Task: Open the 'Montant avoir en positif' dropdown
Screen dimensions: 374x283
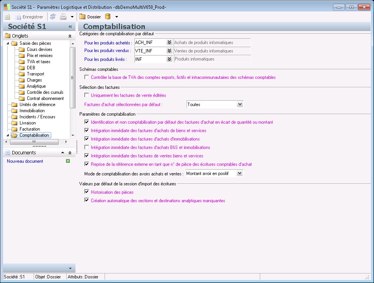Action: click(239, 173)
